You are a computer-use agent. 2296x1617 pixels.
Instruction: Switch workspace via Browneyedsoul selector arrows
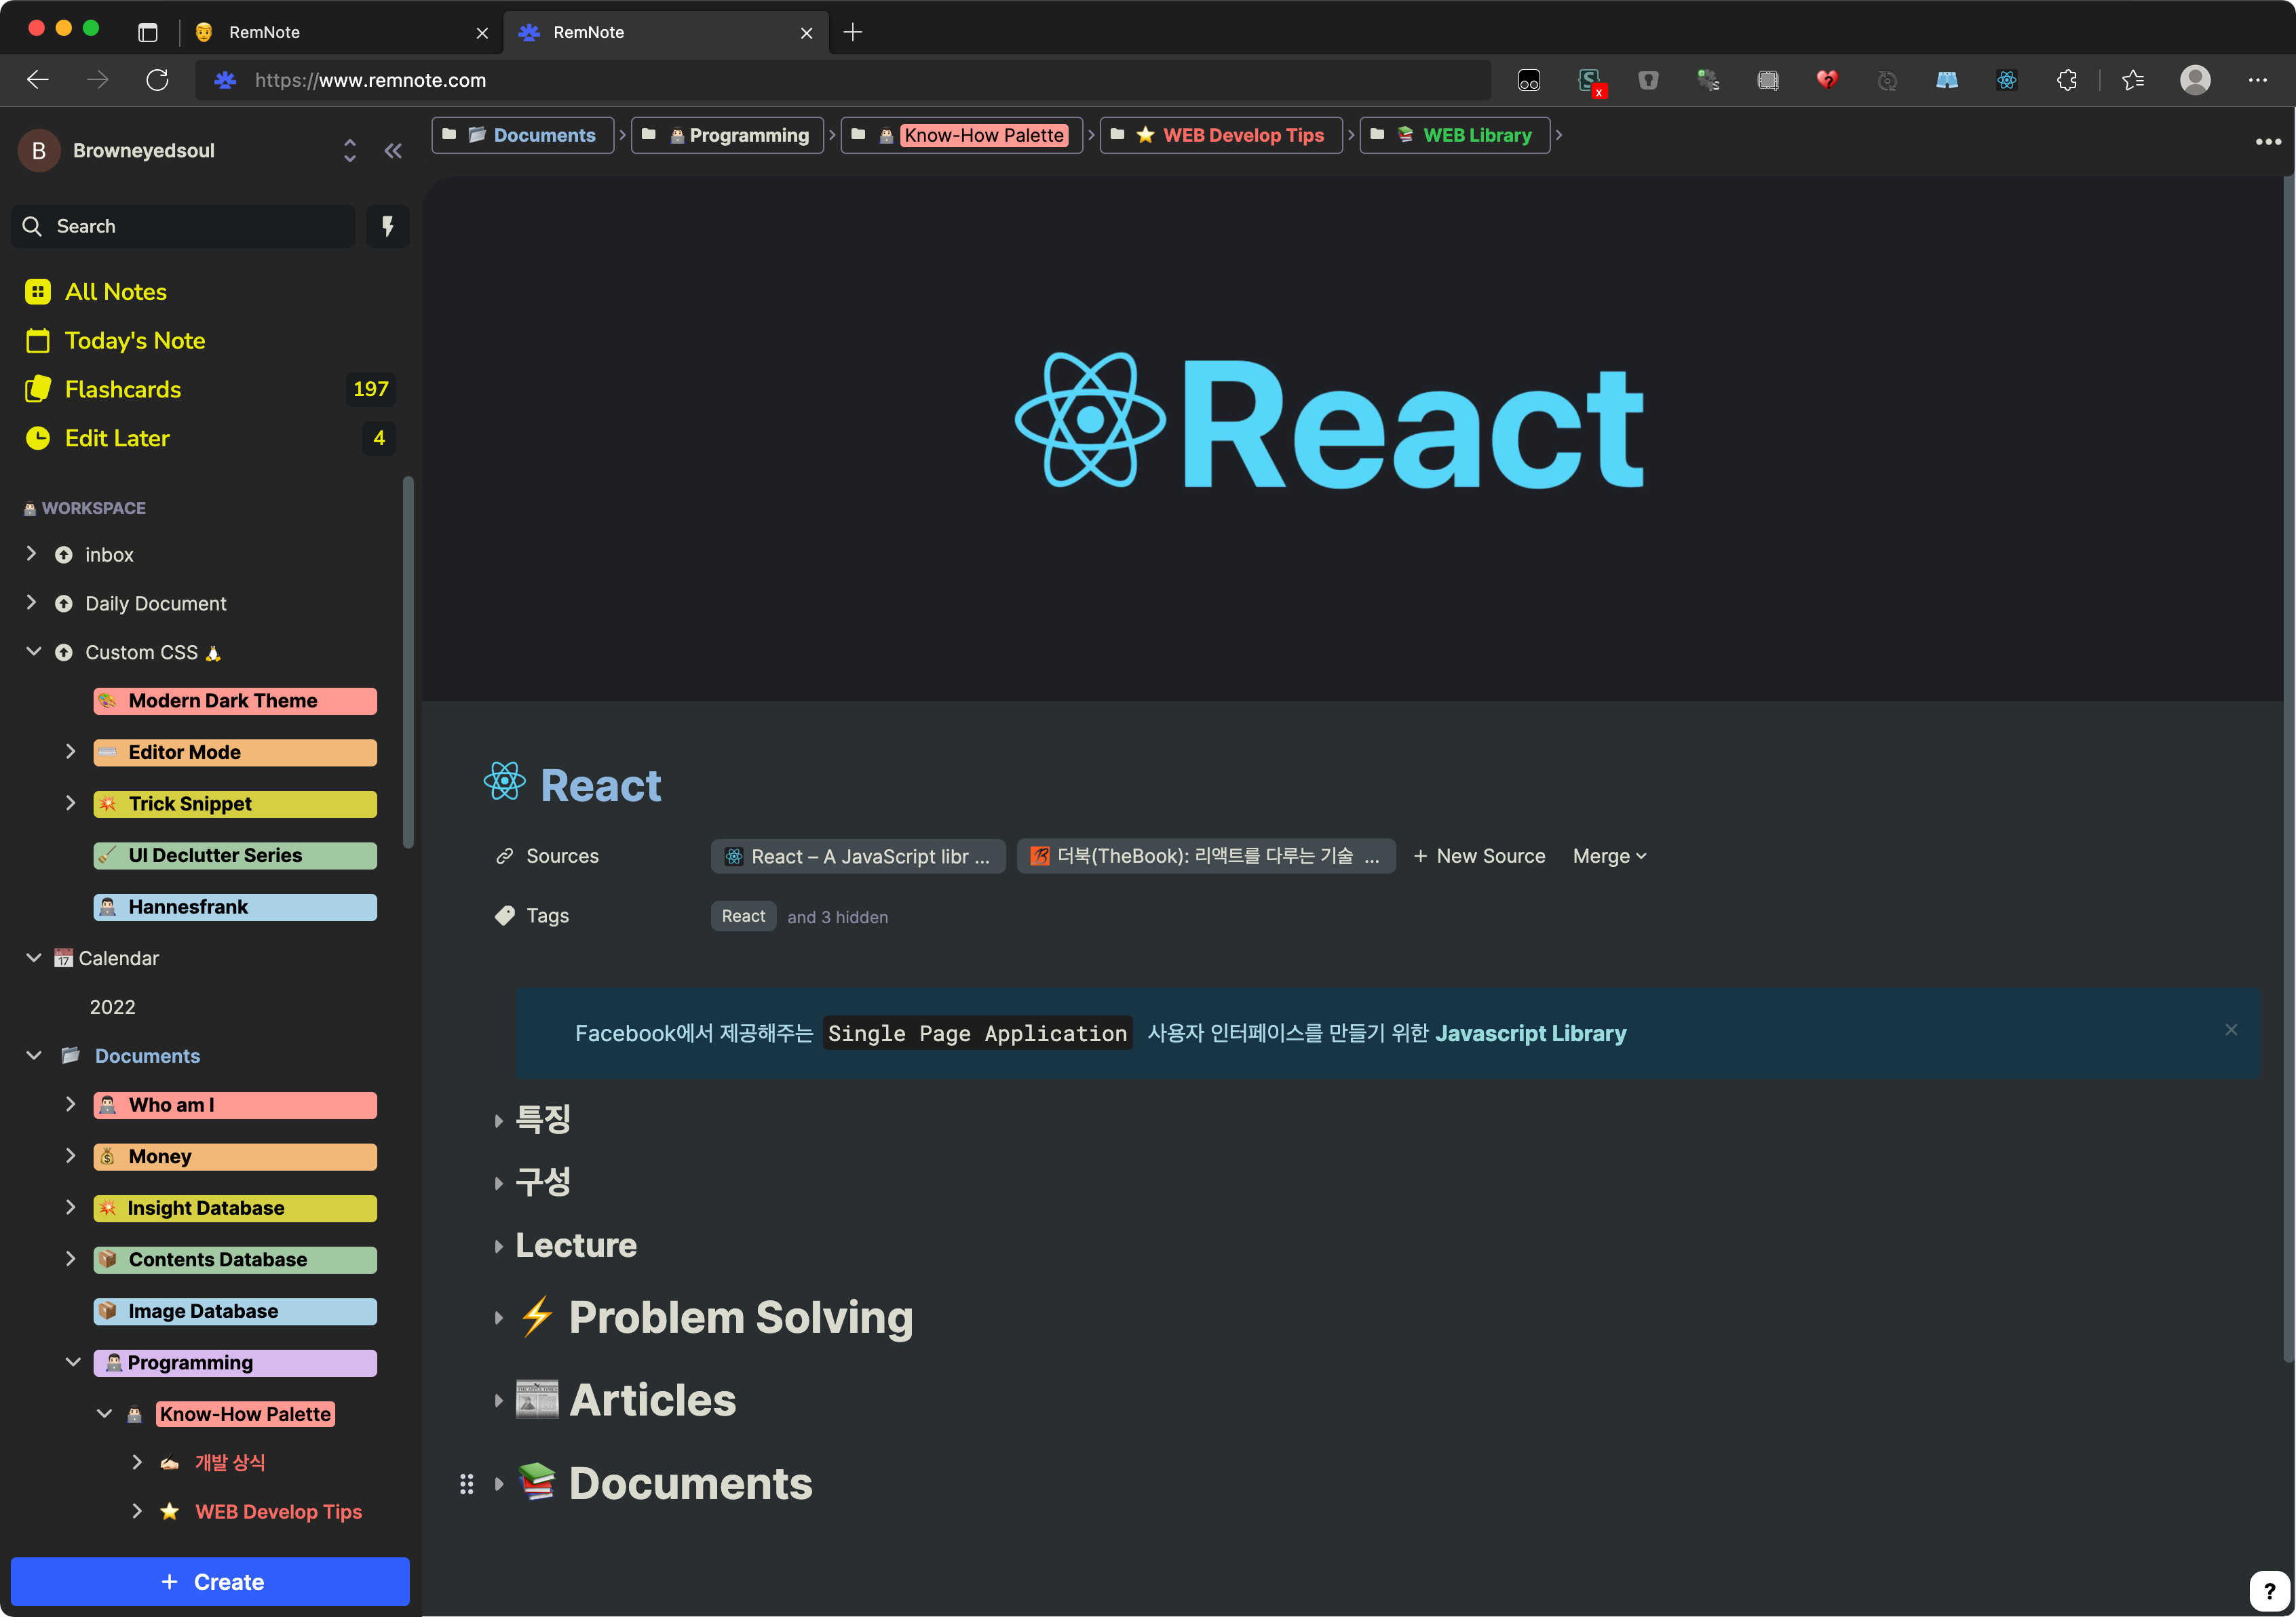349,151
